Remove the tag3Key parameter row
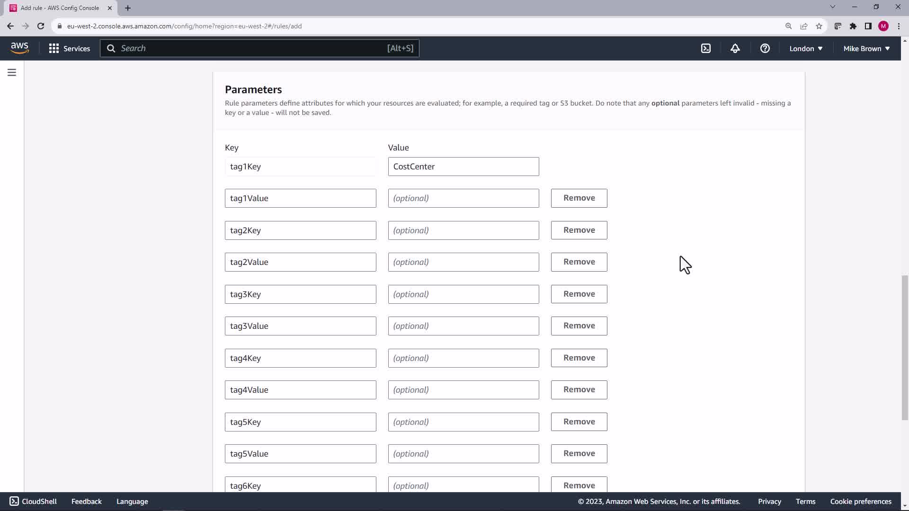Screen dimensions: 909x511 point(579,294)
